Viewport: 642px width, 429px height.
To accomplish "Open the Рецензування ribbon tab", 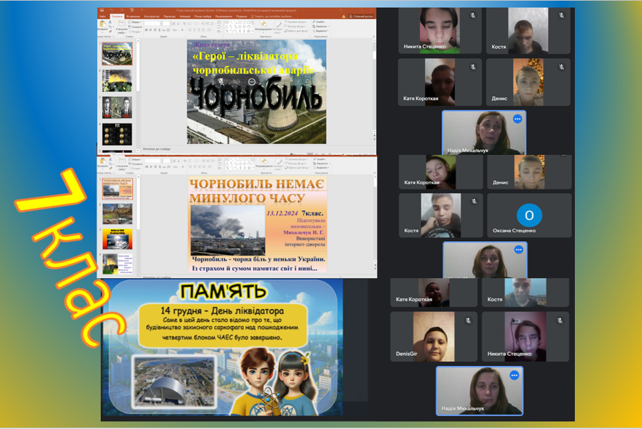I will 223,16.
